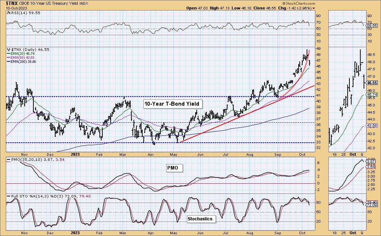Click the '2.25' zoom PMO axis label
The width and height of the screenshot is (381, 236).
tap(372, 189)
